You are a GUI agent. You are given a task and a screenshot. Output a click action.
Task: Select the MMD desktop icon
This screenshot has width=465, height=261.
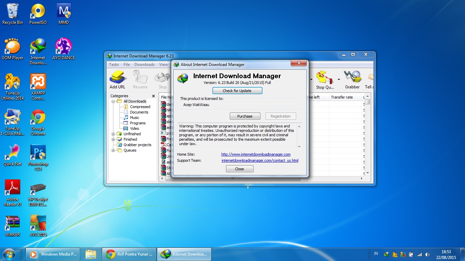64,14
